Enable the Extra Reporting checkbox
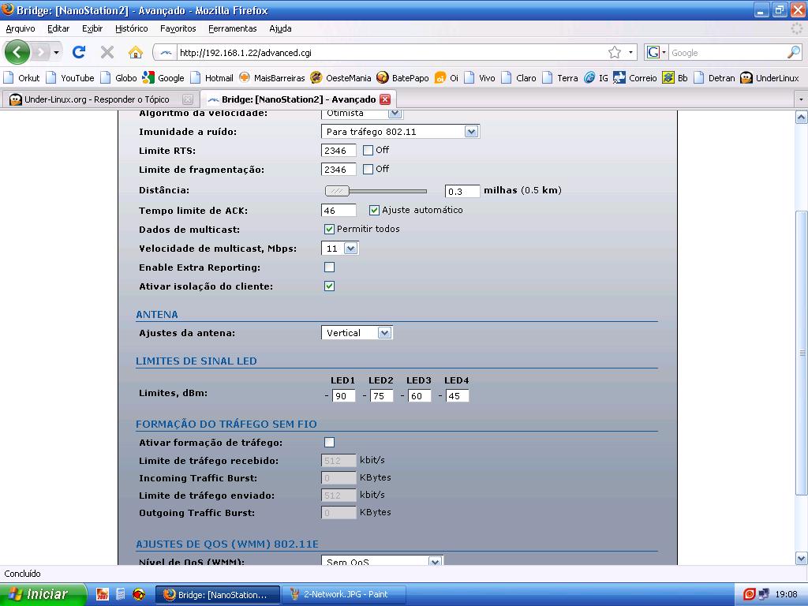The image size is (808, 606). pos(329,267)
